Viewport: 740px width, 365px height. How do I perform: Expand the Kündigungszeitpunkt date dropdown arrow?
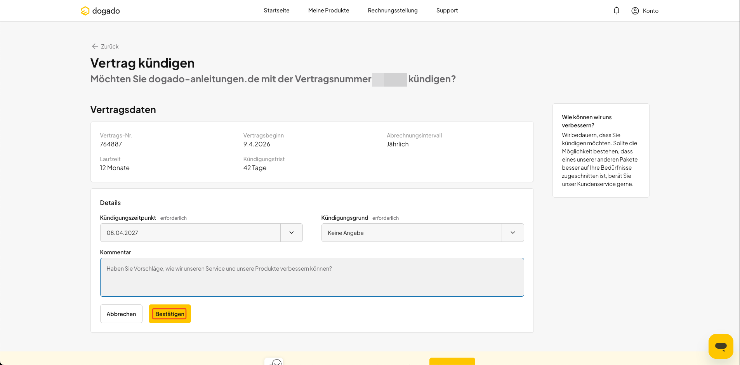click(x=292, y=233)
